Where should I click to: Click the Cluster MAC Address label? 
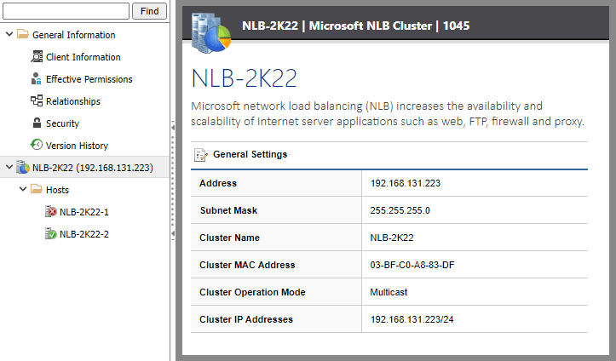tap(247, 265)
